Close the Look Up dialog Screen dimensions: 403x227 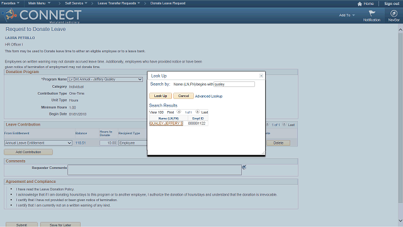[x=261, y=76]
